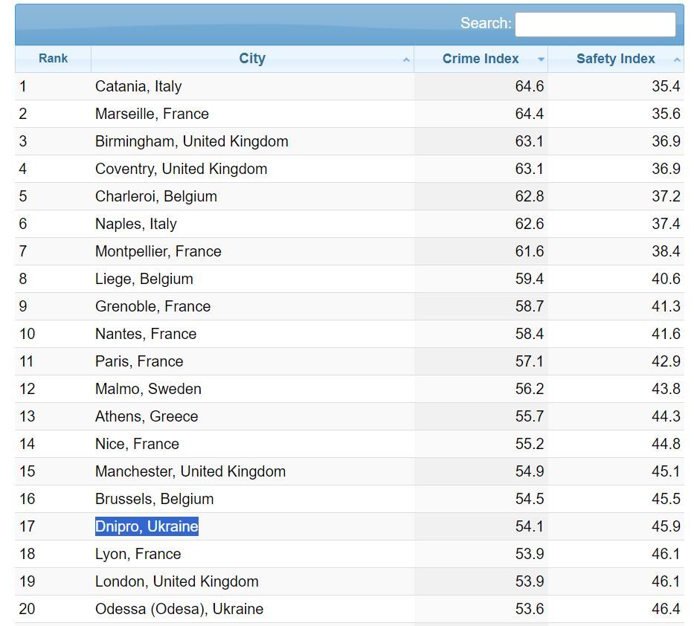
Task: Select the Charleroi, Belgium row
Action: point(156,196)
